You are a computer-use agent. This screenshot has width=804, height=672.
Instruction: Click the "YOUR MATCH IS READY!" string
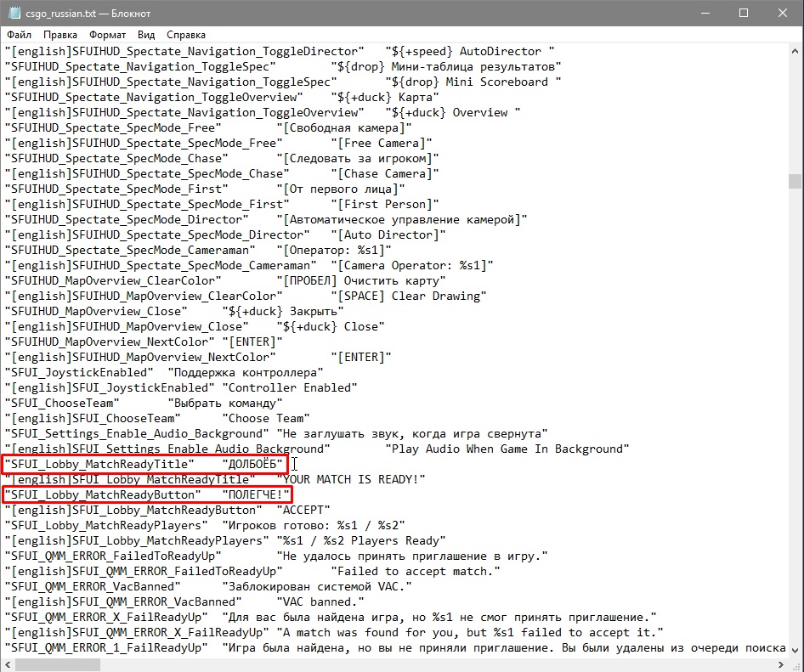[351, 480]
